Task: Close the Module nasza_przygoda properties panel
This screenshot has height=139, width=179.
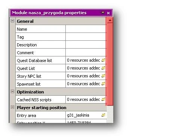Action: click(108, 13)
